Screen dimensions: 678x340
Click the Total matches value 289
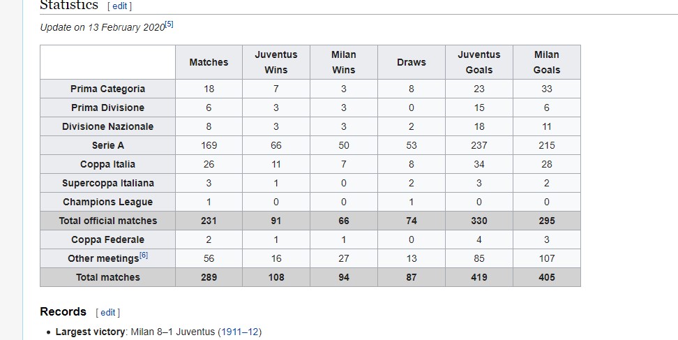point(209,277)
